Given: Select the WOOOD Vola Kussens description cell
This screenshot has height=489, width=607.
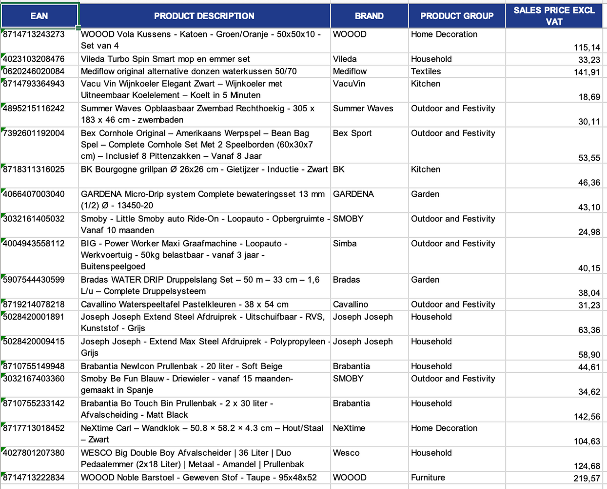Looking at the screenshot, I should point(204,40).
